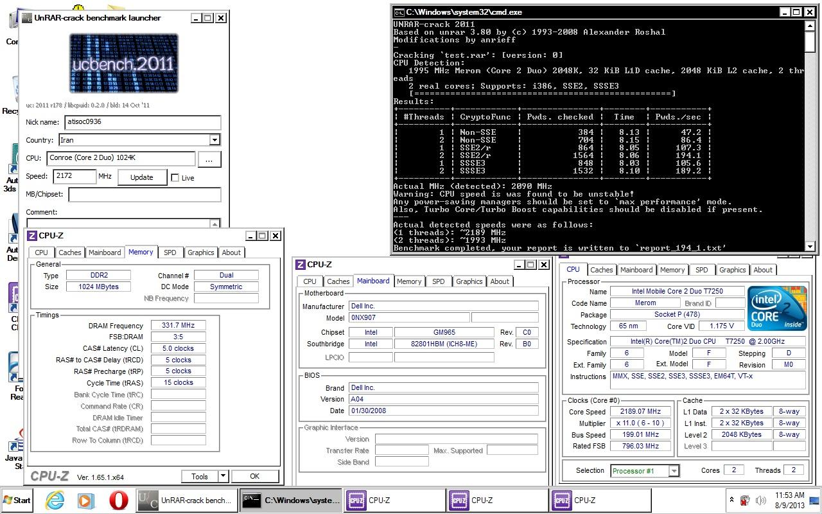Switch to C:\Windows\system32 cmd taskbar button

pyautogui.click(x=290, y=501)
